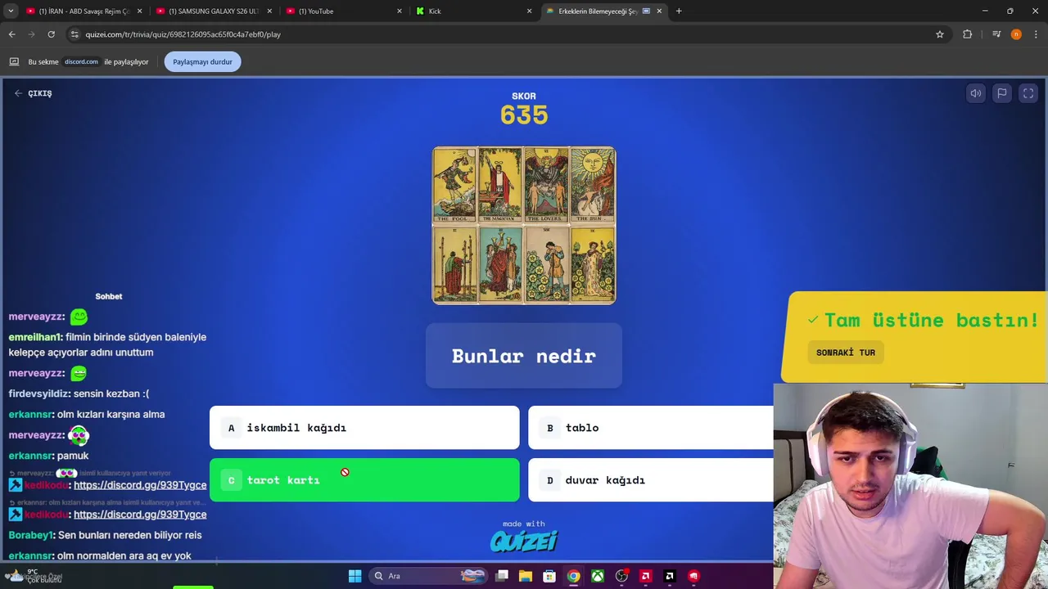
Task: Open the Quizei logo at page bottom
Action: click(524, 541)
